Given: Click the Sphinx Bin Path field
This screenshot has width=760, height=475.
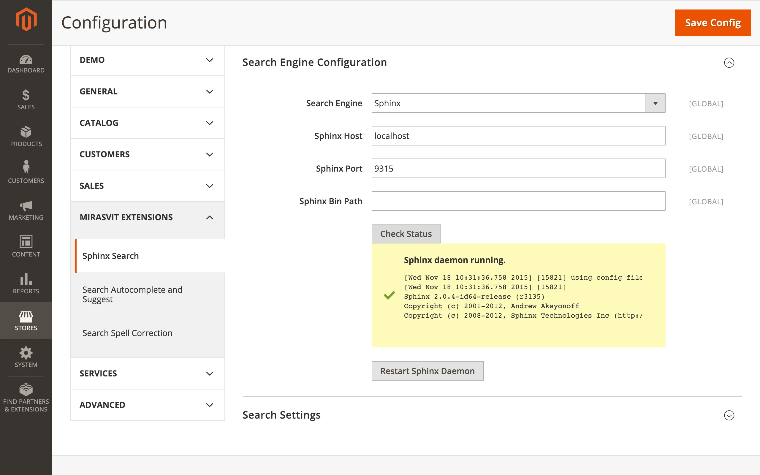Looking at the screenshot, I should pos(518,201).
